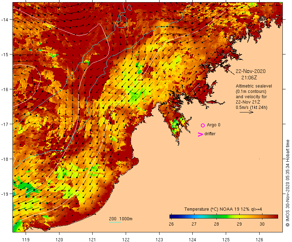Click the magenta Argo 0 circle marker
The image size is (292, 242).
coord(203,126)
